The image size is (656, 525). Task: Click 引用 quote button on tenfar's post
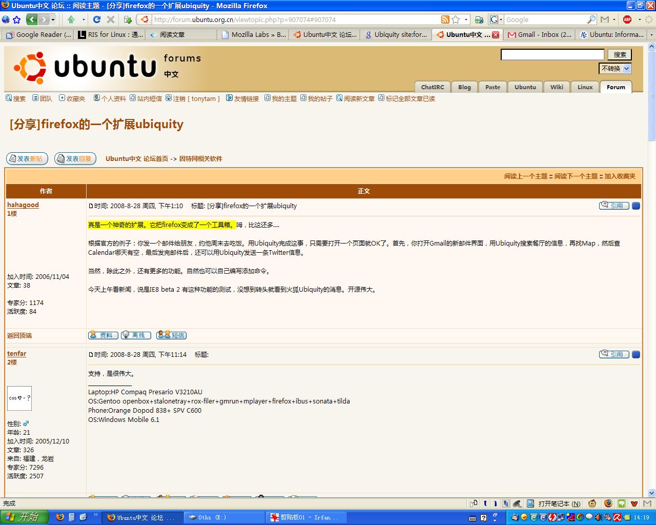point(614,354)
